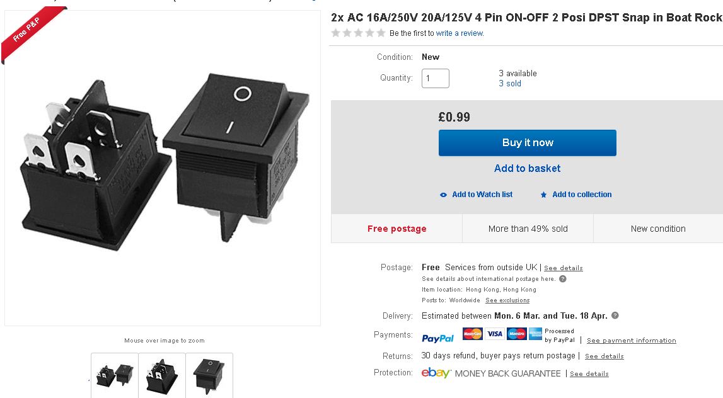This screenshot has height=398, width=723.
Task: Open the write a review link
Action: click(460, 33)
